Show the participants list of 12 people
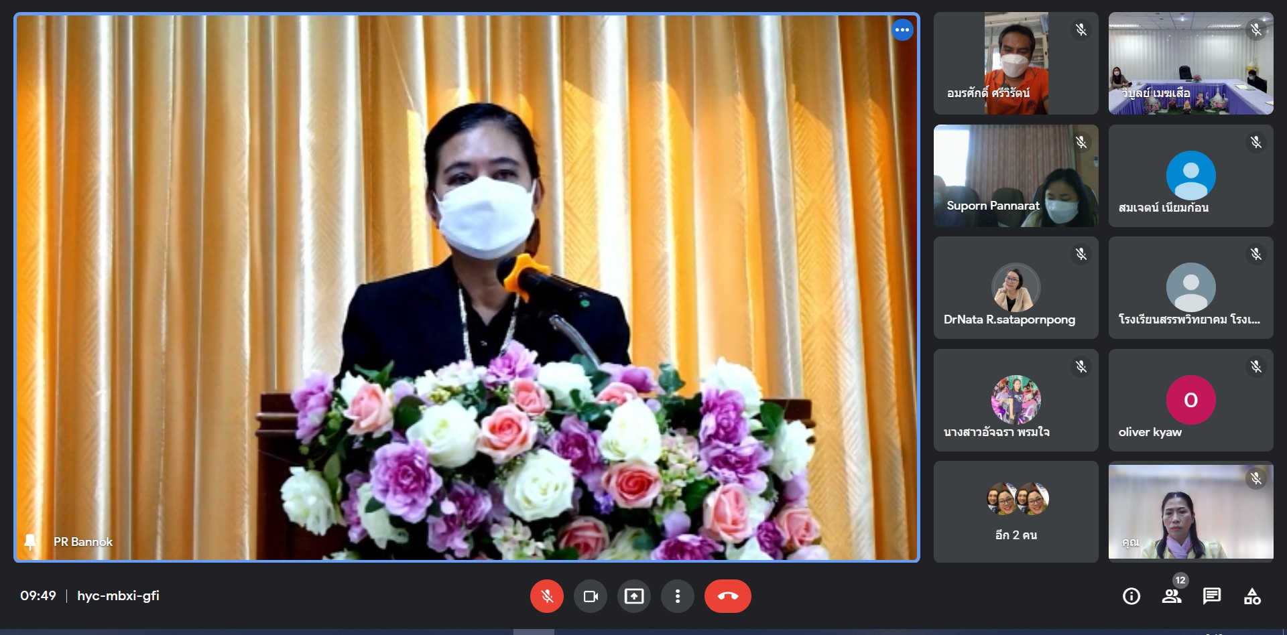 1172,596
